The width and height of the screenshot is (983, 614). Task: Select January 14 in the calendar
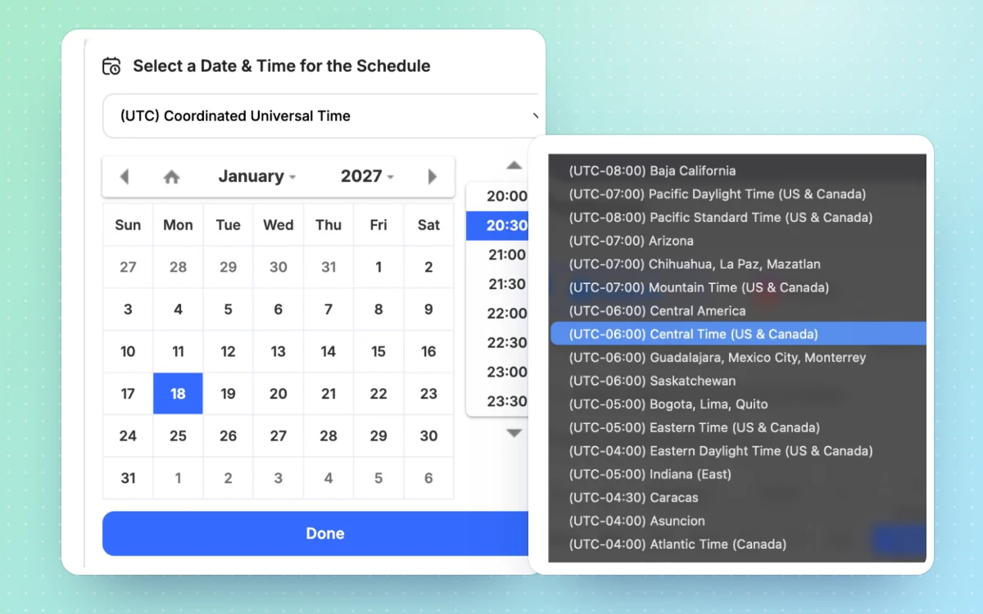tap(328, 351)
